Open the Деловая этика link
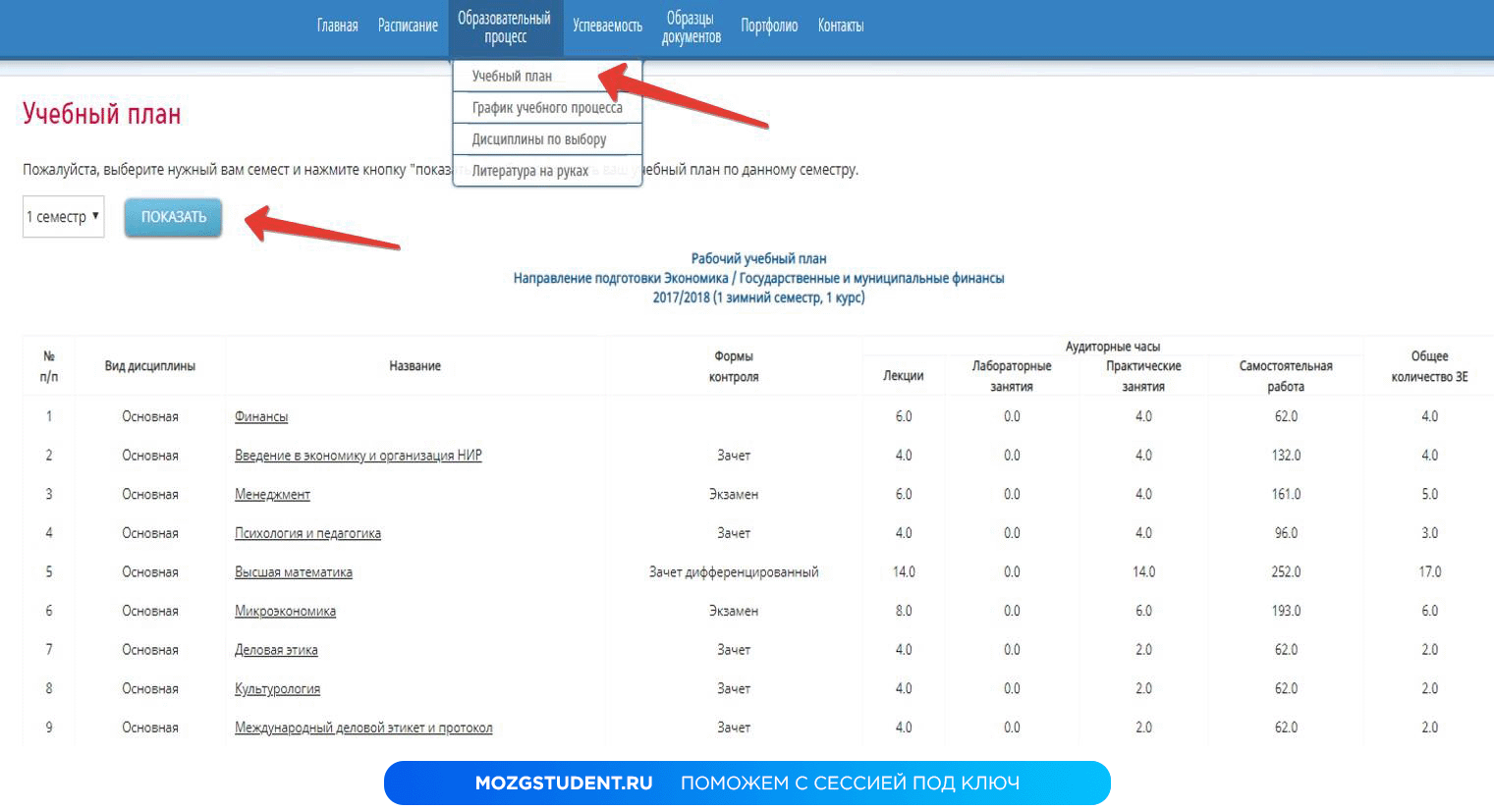This screenshot has height=810, width=1494. [x=276, y=650]
